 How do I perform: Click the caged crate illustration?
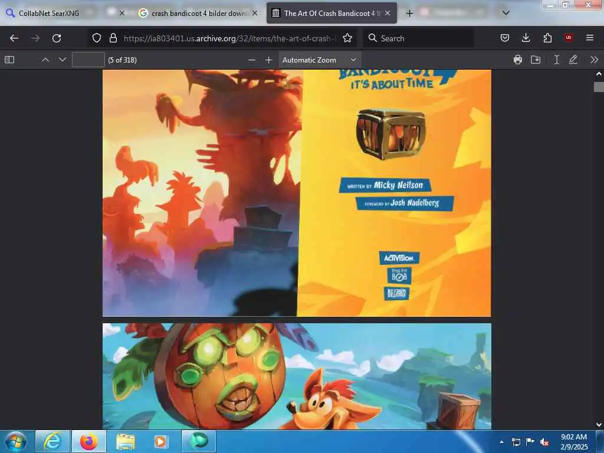point(390,134)
